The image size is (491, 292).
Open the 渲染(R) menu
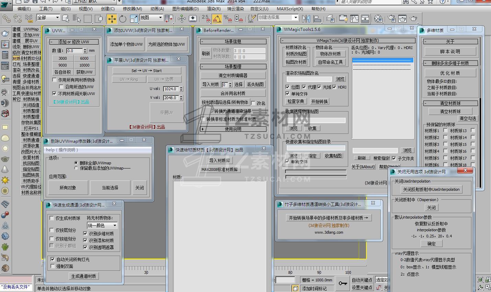[214, 9]
